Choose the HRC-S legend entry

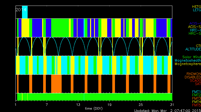click(x=195, y=34)
